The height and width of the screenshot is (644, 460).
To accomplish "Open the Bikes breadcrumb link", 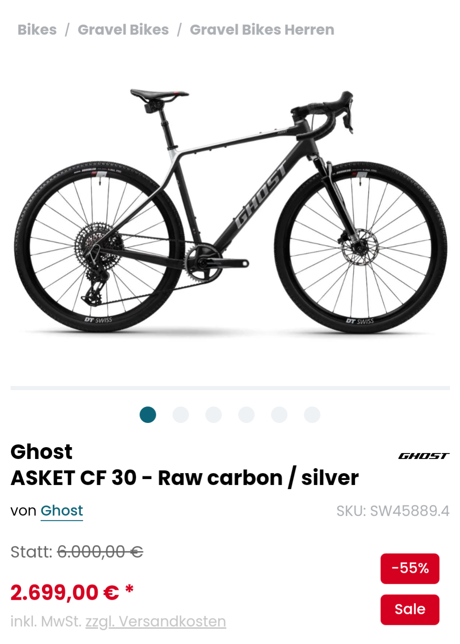I will [x=37, y=30].
